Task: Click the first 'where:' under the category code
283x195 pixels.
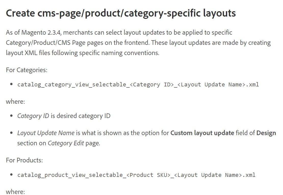Action: coord(15,102)
